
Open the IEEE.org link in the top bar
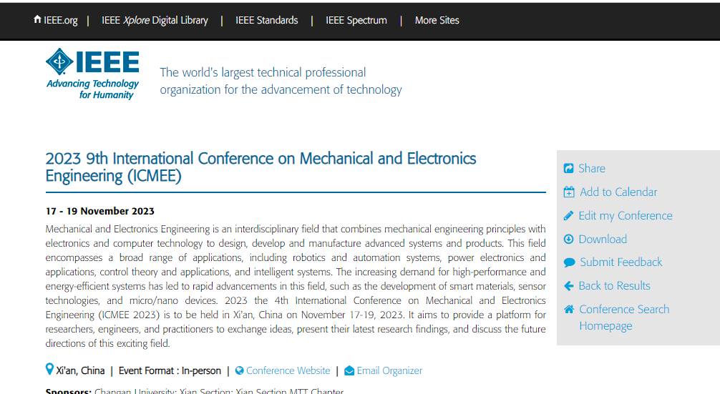61,20
